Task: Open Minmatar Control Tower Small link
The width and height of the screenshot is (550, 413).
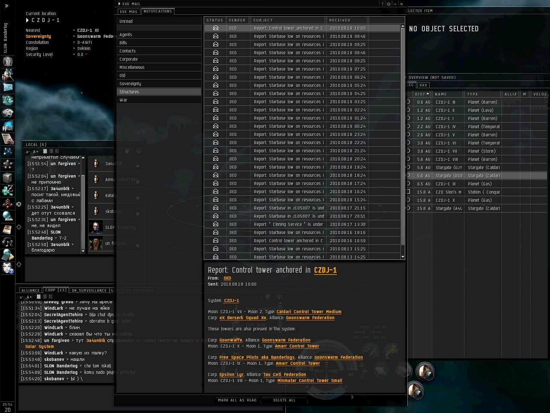Action: (310, 381)
